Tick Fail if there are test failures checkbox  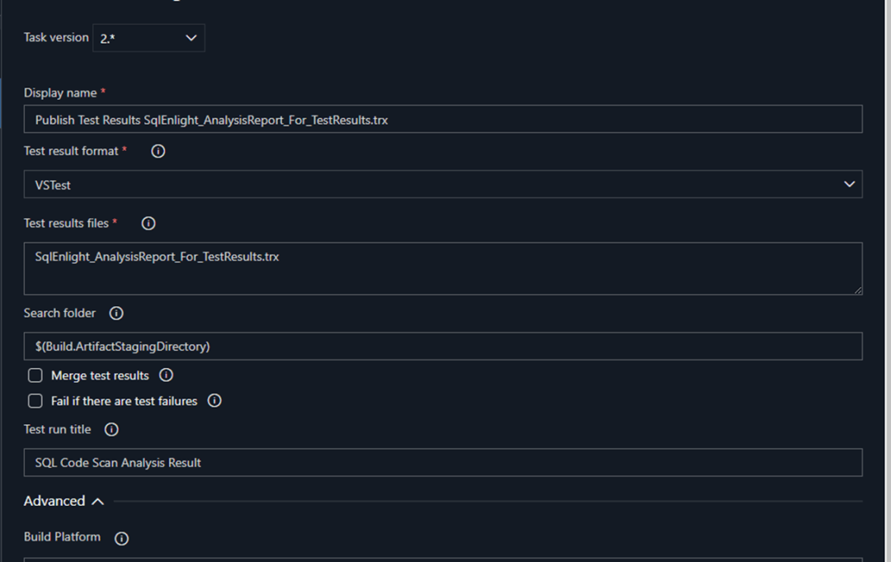(x=35, y=401)
